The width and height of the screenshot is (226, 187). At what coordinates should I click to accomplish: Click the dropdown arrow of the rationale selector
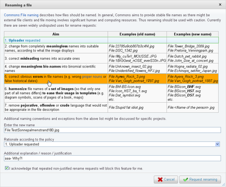217,144
